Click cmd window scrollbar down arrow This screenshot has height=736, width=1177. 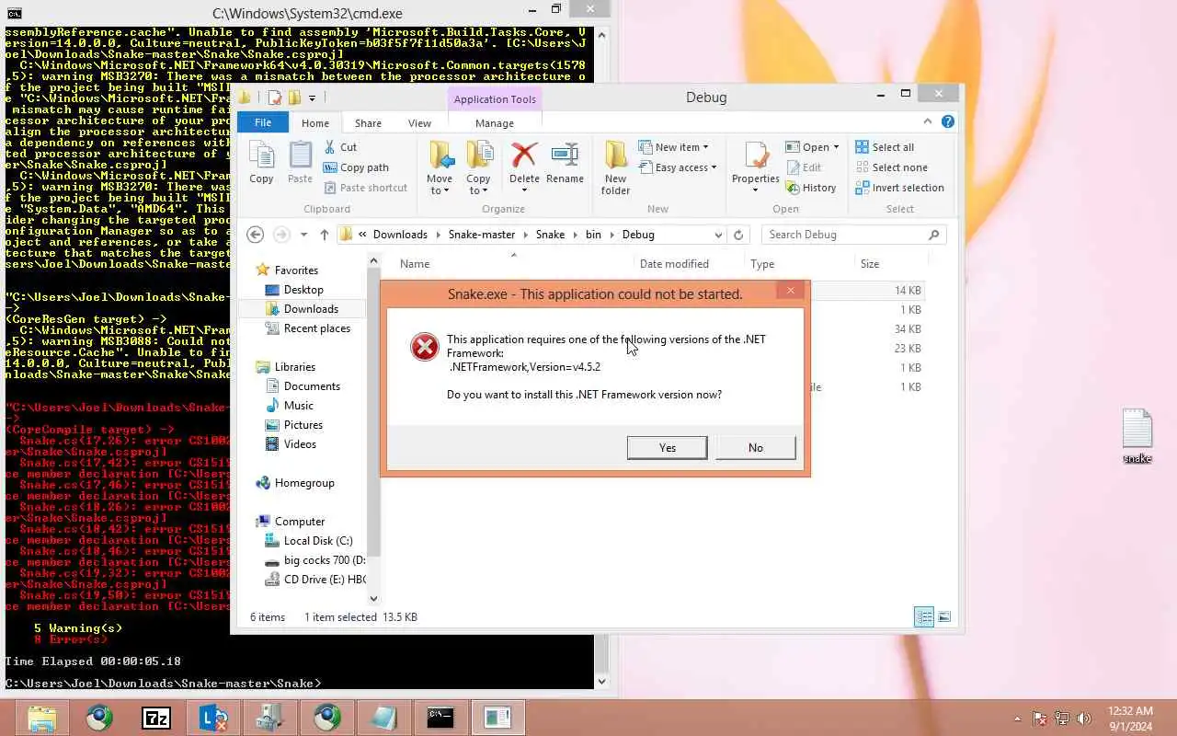coord(602,682)
